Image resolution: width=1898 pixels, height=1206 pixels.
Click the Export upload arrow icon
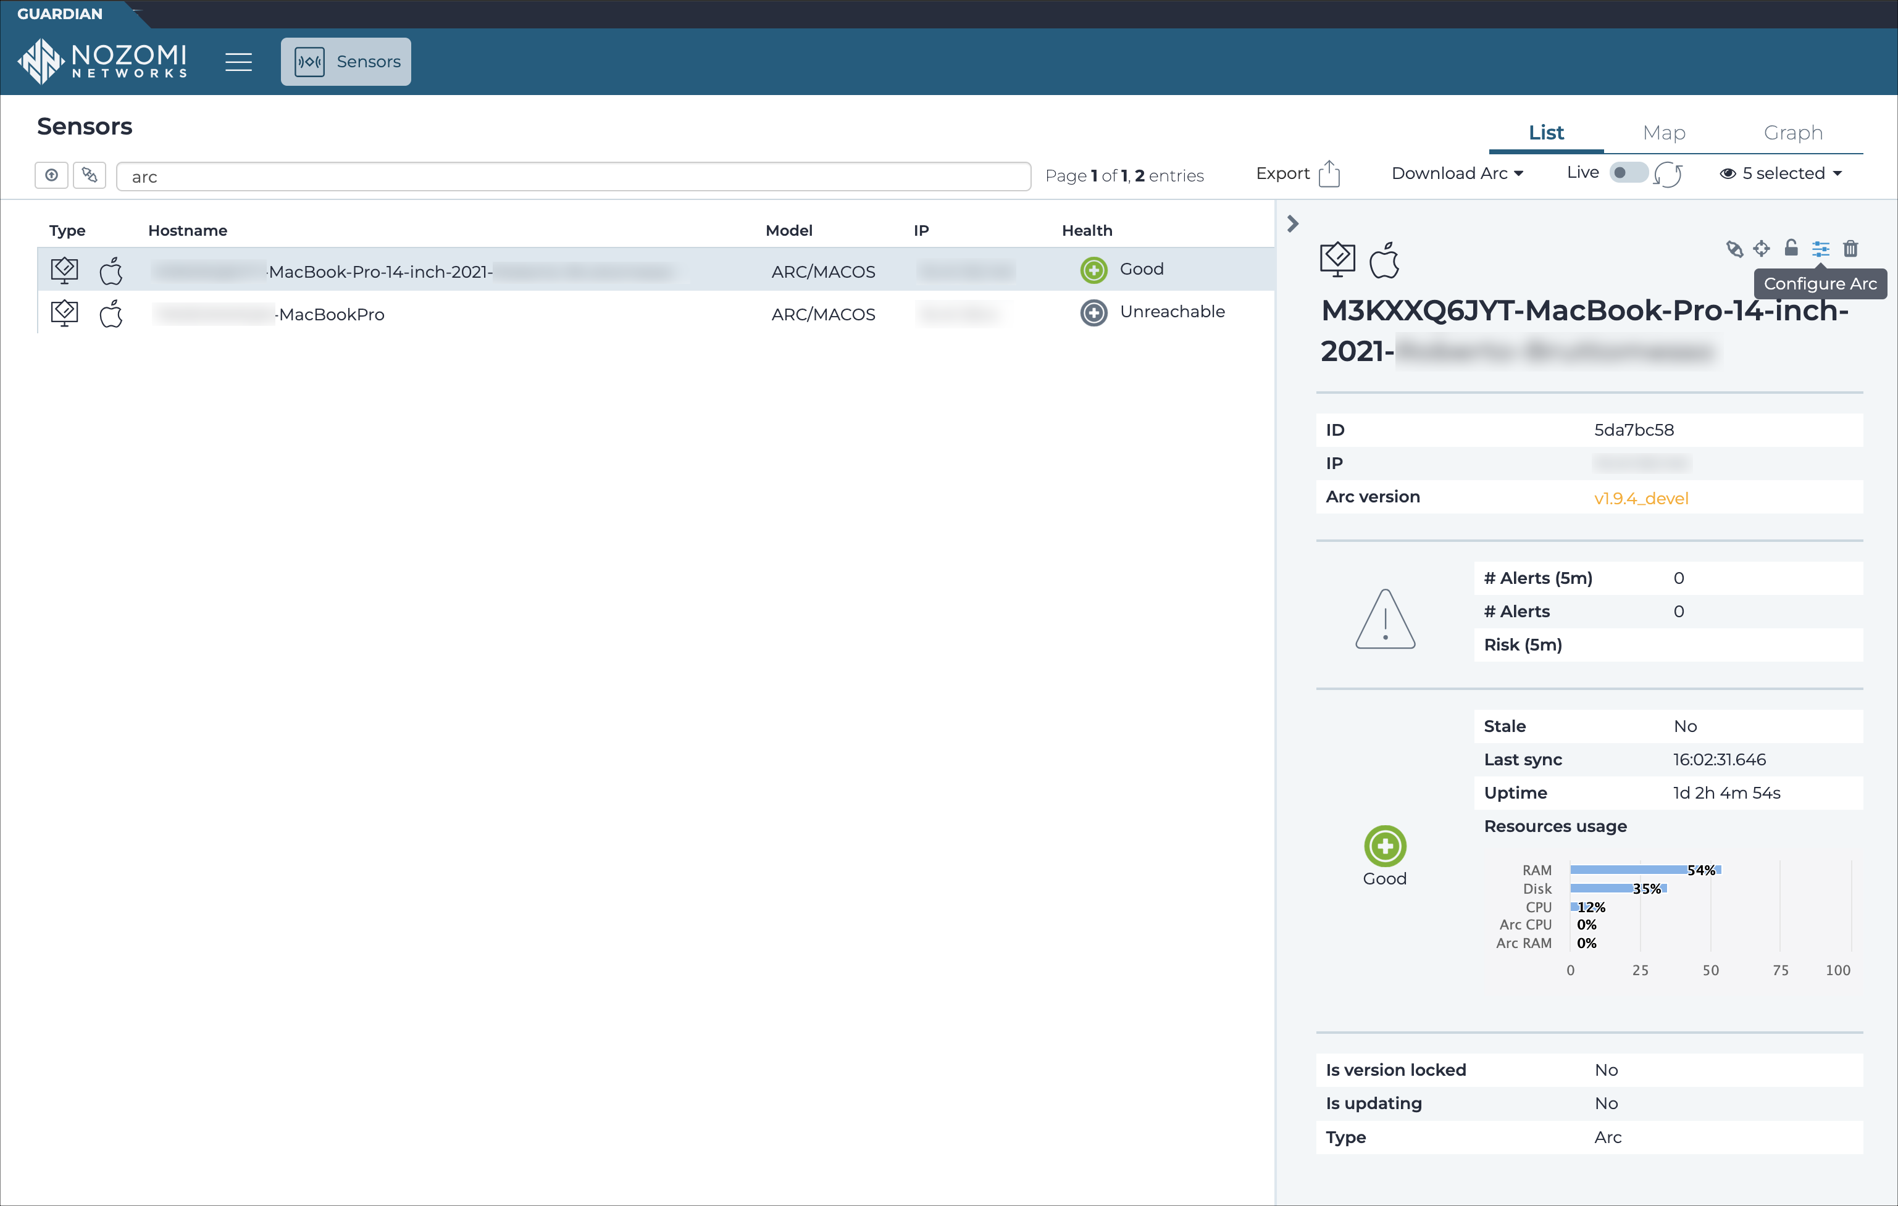[1330, 173]
